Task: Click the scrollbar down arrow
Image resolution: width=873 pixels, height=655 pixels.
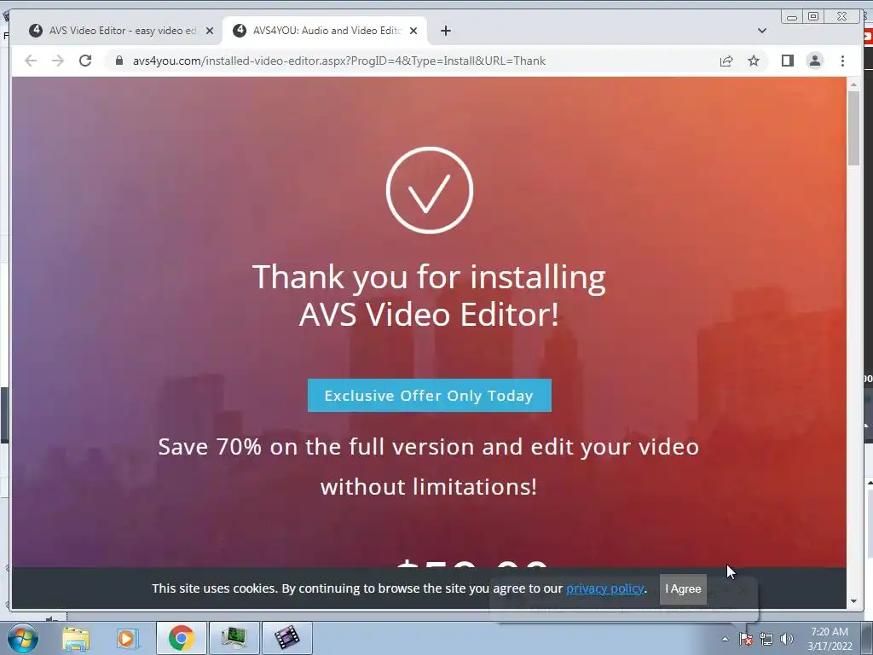Action: pyautogui.click(x=853, y=601)
